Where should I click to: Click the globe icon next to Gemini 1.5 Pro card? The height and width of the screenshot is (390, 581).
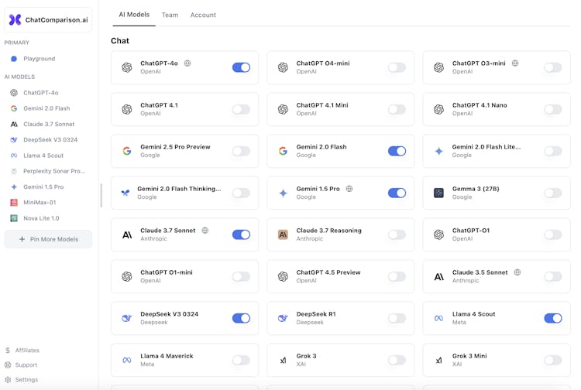(x=349, y=189)
